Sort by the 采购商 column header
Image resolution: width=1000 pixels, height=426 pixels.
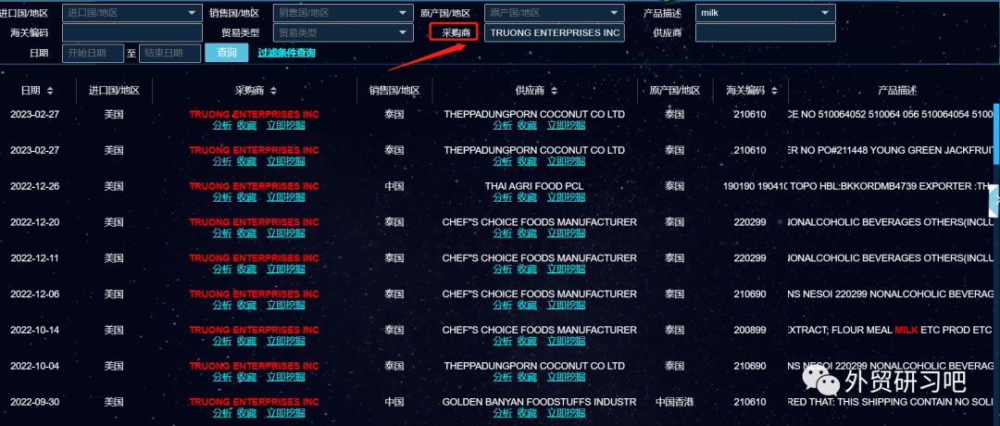click(x=256, y=91)
